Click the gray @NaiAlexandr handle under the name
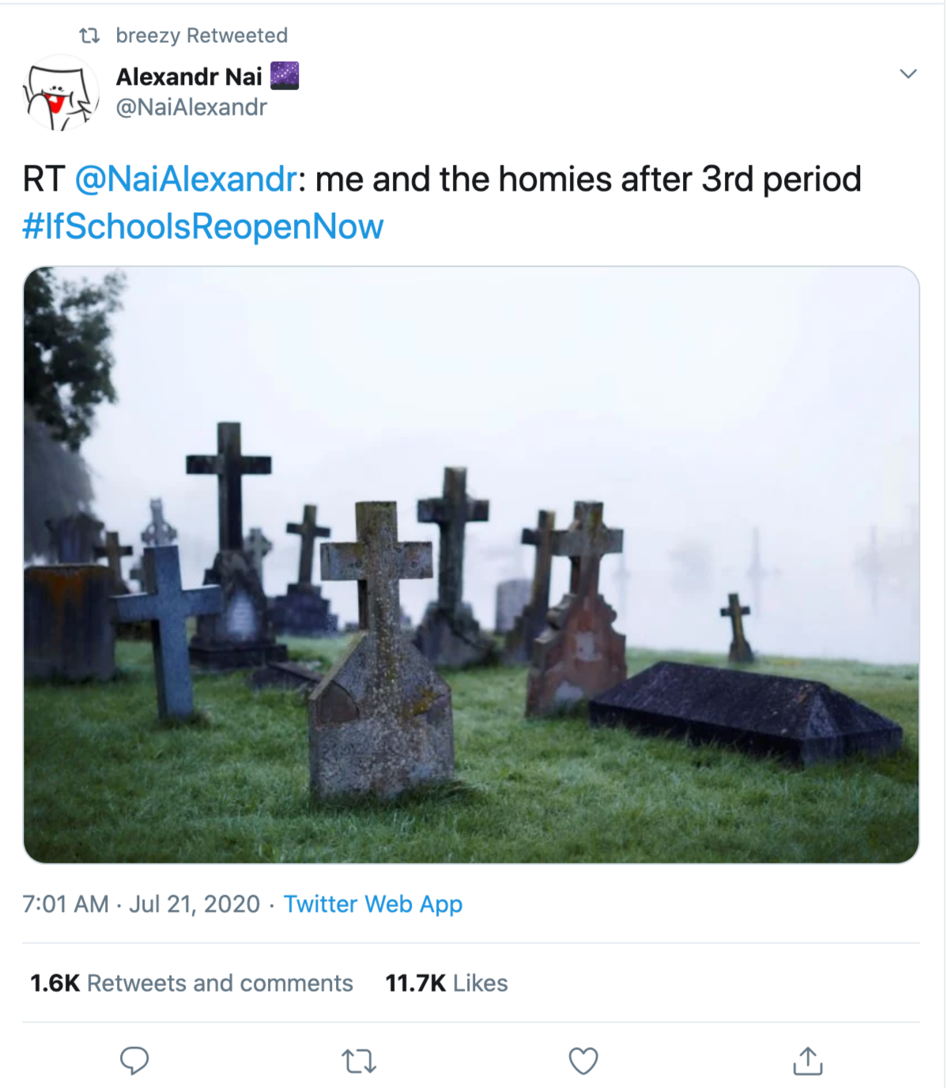This screenshot has height=1088, width=947. 191,108
